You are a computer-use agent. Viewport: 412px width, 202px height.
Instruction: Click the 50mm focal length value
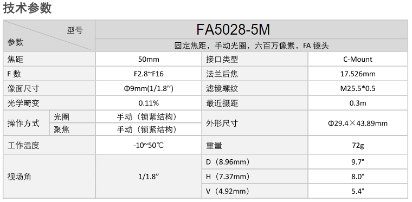pos(149,59)
